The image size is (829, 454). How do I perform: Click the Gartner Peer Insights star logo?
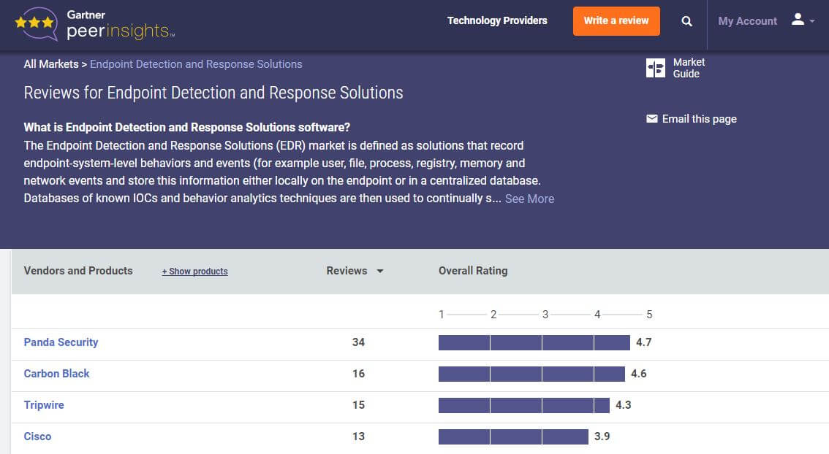[36, 24]
